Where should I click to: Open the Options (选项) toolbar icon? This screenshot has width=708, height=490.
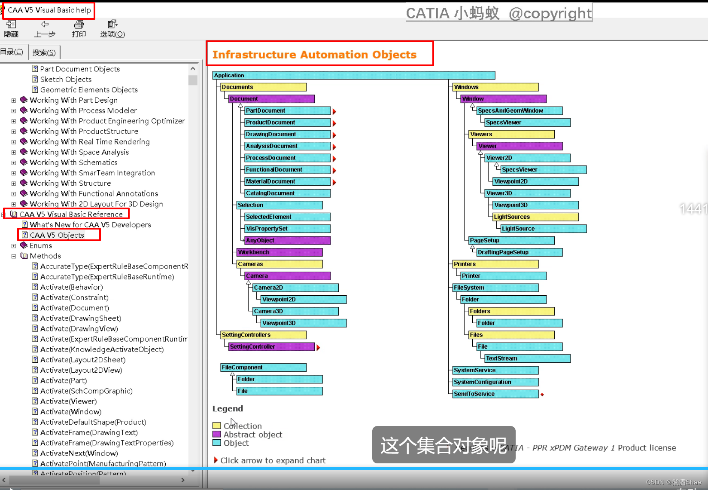pyautogui.click(x=112, y=24)
